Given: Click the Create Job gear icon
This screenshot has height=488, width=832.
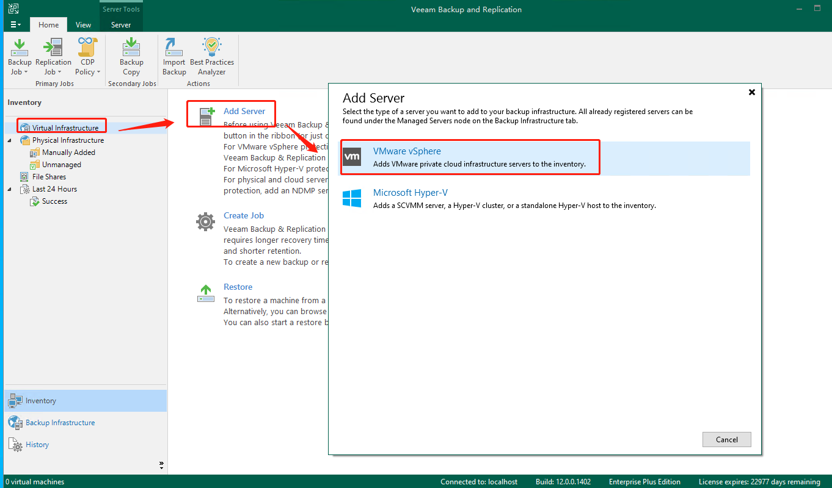Looking at the screenshot, I should (x=206, y=221).
